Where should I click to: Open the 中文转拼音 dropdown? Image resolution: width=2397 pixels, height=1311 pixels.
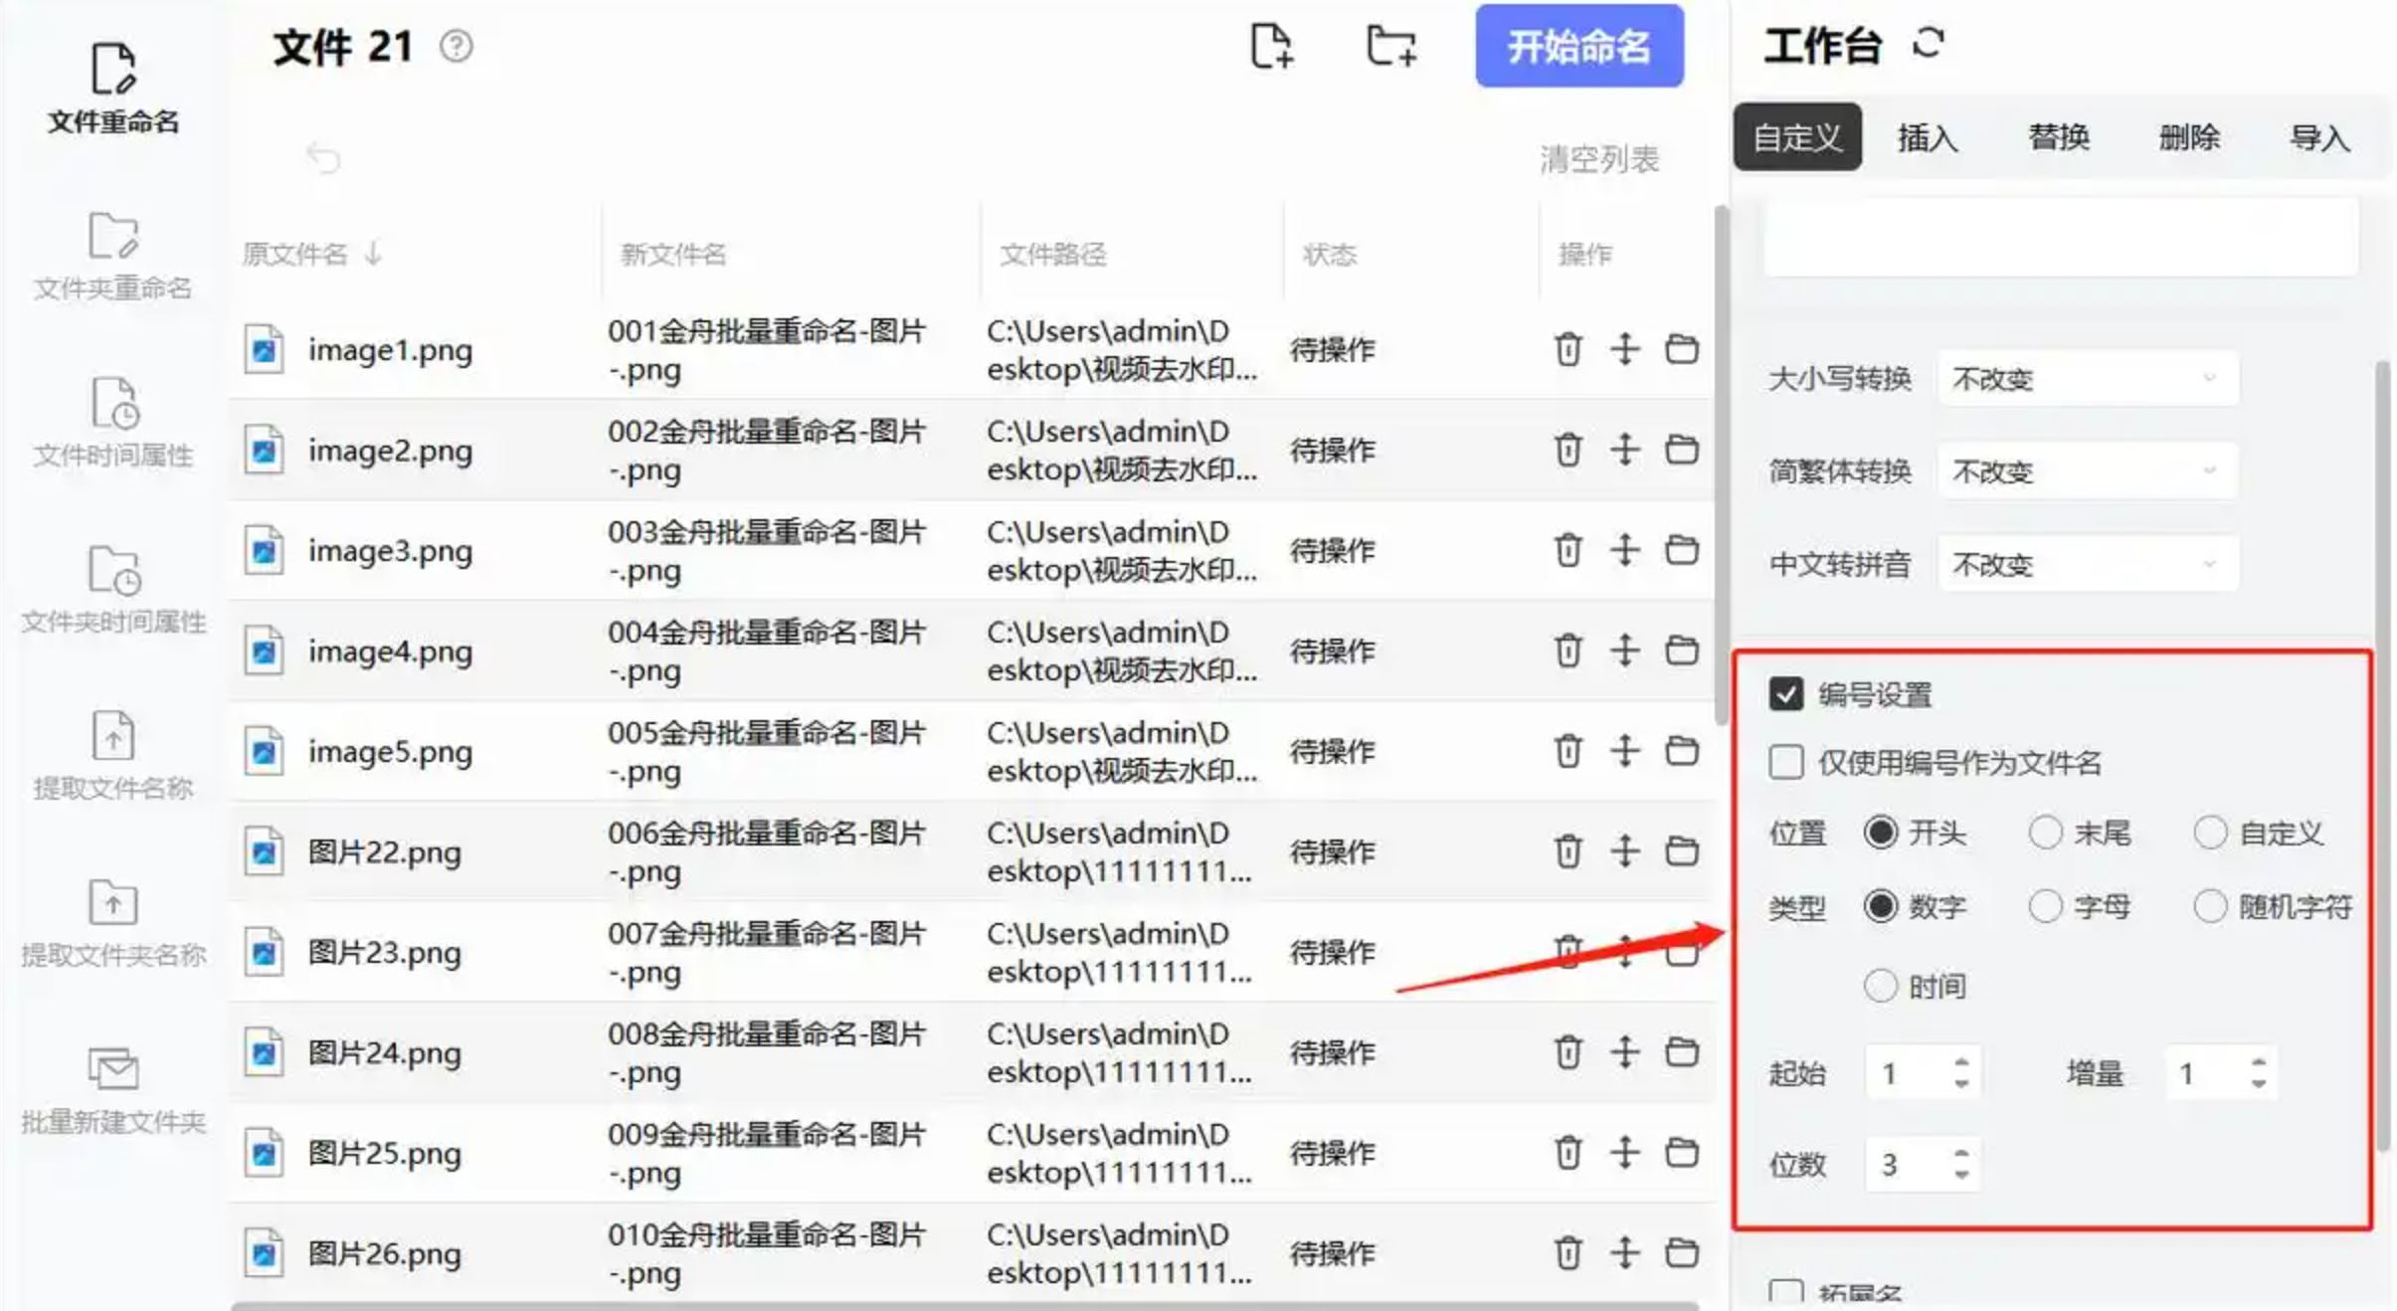(x=2087, y=565)
